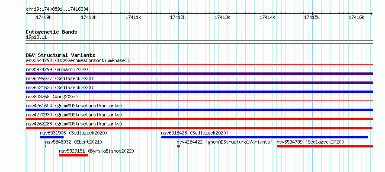Click the 17412k ruler position
The image size is (385, 172).
click(178, 17)
